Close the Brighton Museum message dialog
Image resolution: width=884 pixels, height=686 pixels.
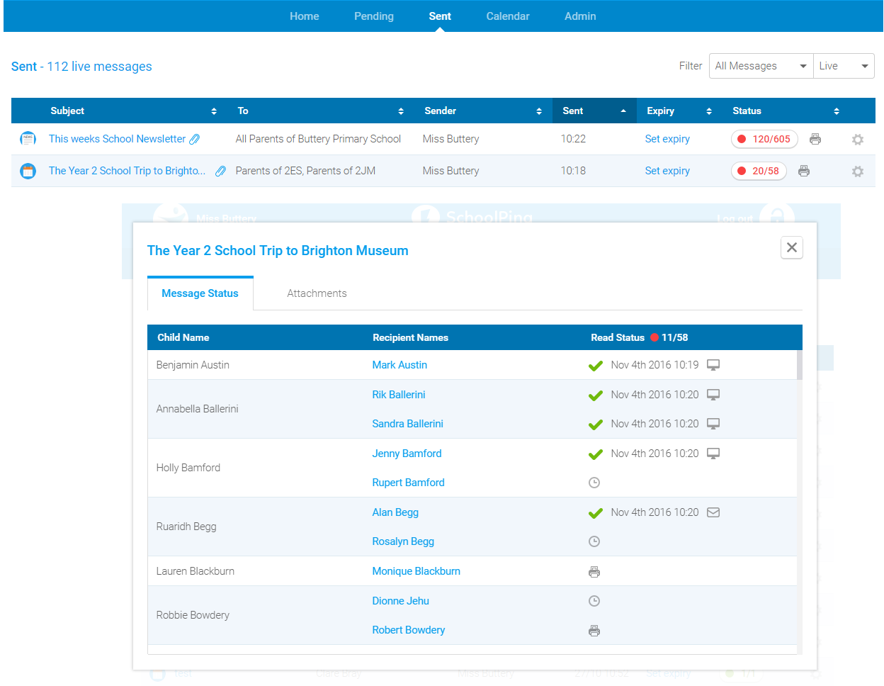tap(792, 247)
